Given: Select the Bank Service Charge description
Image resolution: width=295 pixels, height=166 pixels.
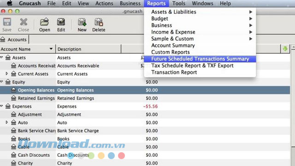Looking at the screenshot, I should (x=78, y=131).
